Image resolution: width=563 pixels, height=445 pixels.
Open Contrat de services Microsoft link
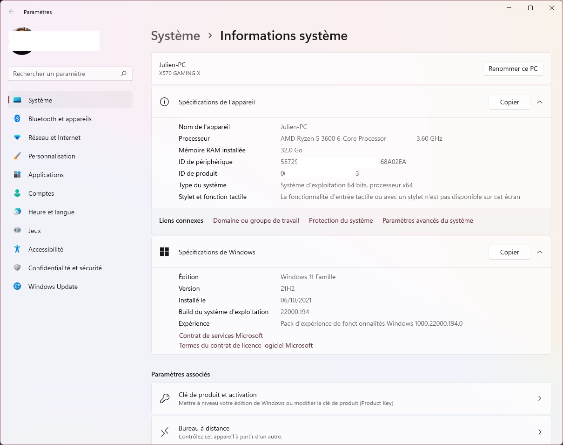pyautogui.click(x=221, y=335)
